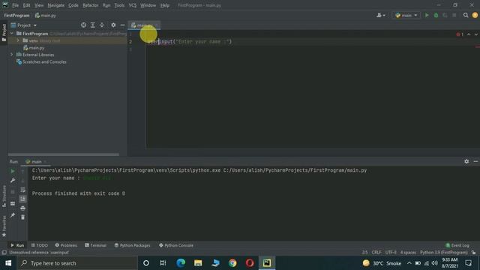The image size is (480, 270).
Task: Collapse the FirstProgram root folder
Action: pyautogui.click(x=12, y=33)
